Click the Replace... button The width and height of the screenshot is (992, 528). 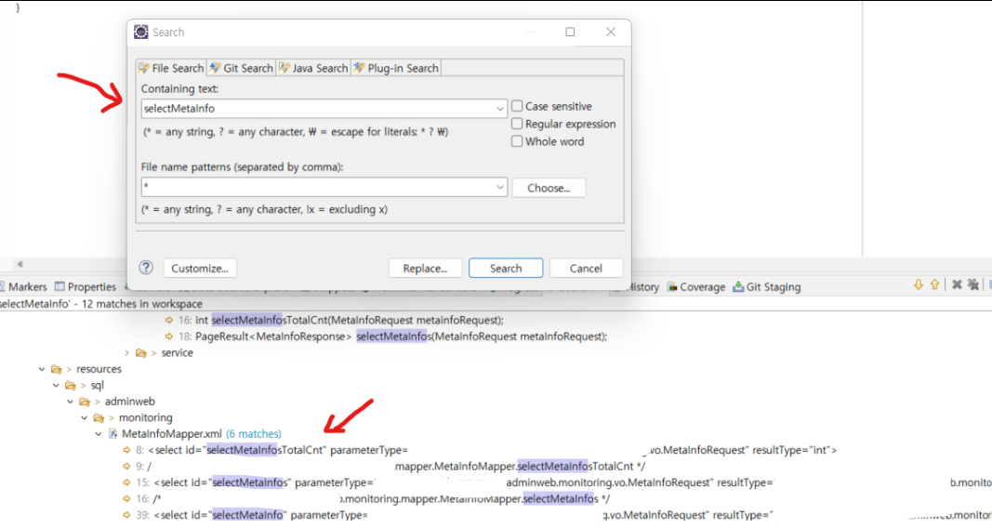pos(425,268)
